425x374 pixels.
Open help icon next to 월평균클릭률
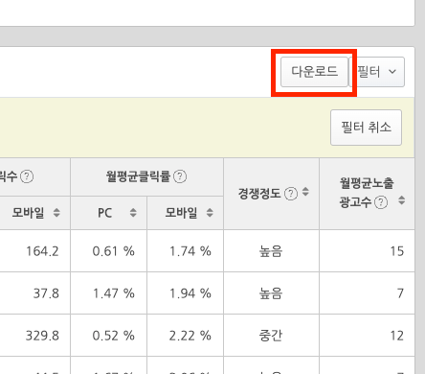(x=180, y=176)
